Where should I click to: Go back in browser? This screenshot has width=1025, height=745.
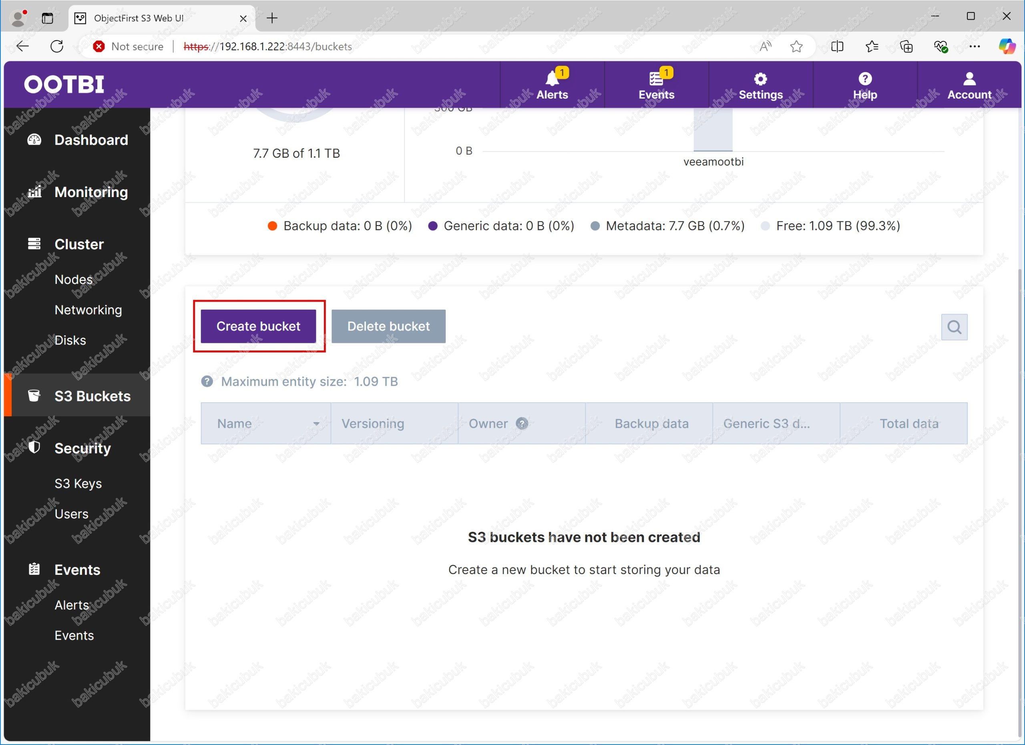coord(22,46)
